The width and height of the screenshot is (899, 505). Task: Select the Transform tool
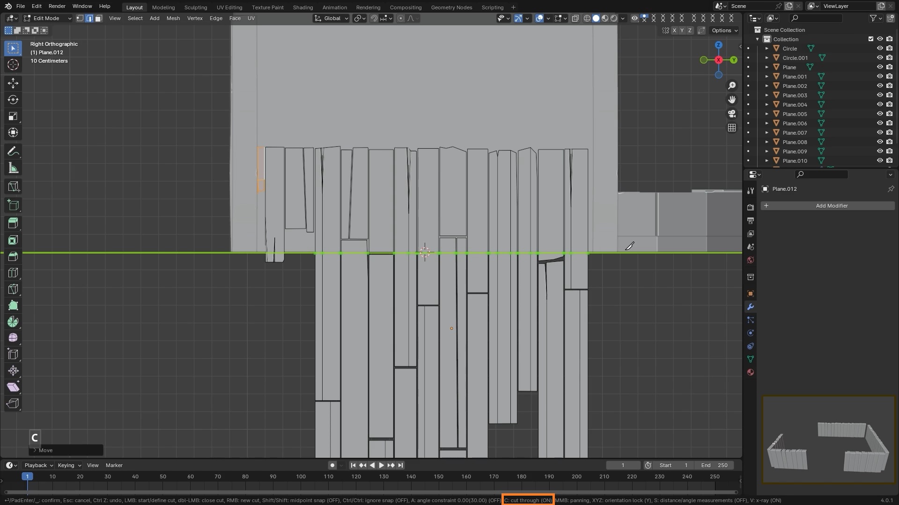tap(13, 132)
